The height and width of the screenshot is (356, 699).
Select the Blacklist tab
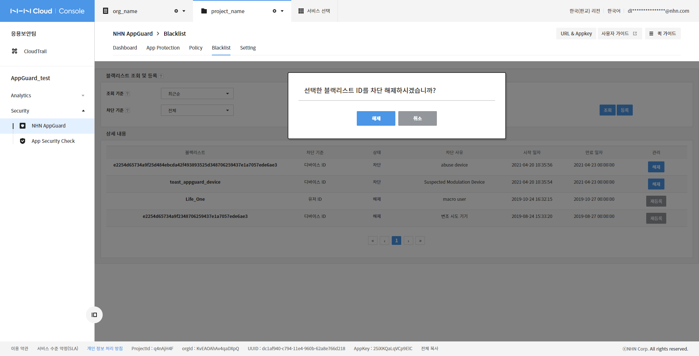tap(221, 48)
